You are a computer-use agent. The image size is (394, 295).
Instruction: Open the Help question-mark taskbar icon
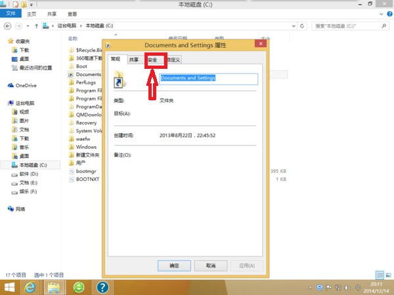[102, 288]
